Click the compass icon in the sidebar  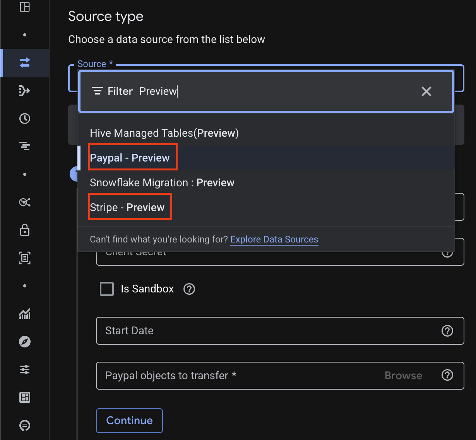click(x=25, y=342)
